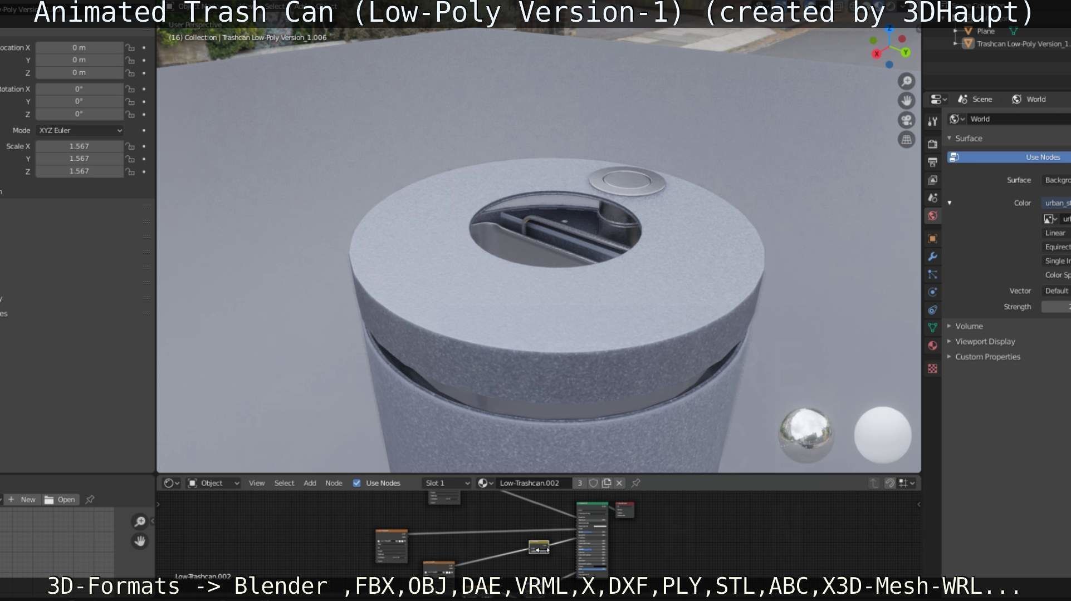Click the fake user shield icon for Low-Trashcan.002
The height and width of the screenshot is (601, 1071).
pyautogui.click(x=594, y=483)
